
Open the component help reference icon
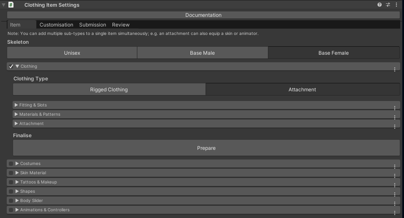click(380, 5)
